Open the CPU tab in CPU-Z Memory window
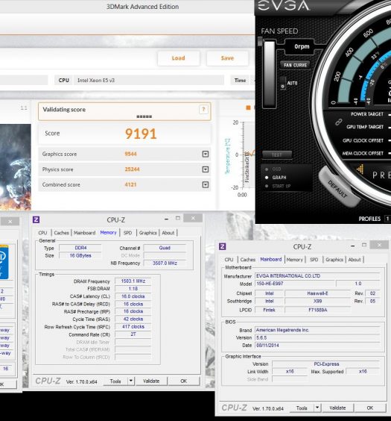 pos(42,233)
